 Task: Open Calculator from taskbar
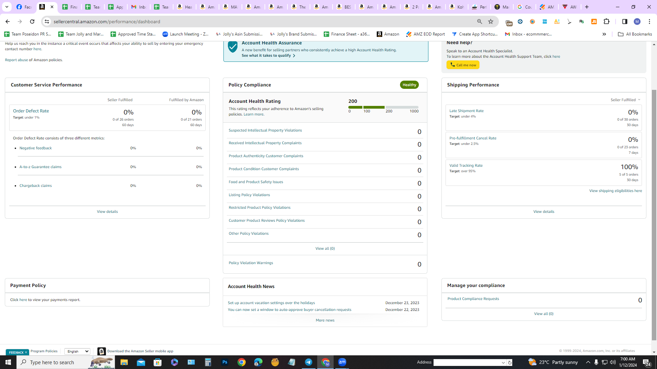click(208, 362)
